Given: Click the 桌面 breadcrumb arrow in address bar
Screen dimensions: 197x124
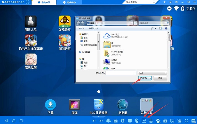Looking at the screenshot, I should coord(96,23).
